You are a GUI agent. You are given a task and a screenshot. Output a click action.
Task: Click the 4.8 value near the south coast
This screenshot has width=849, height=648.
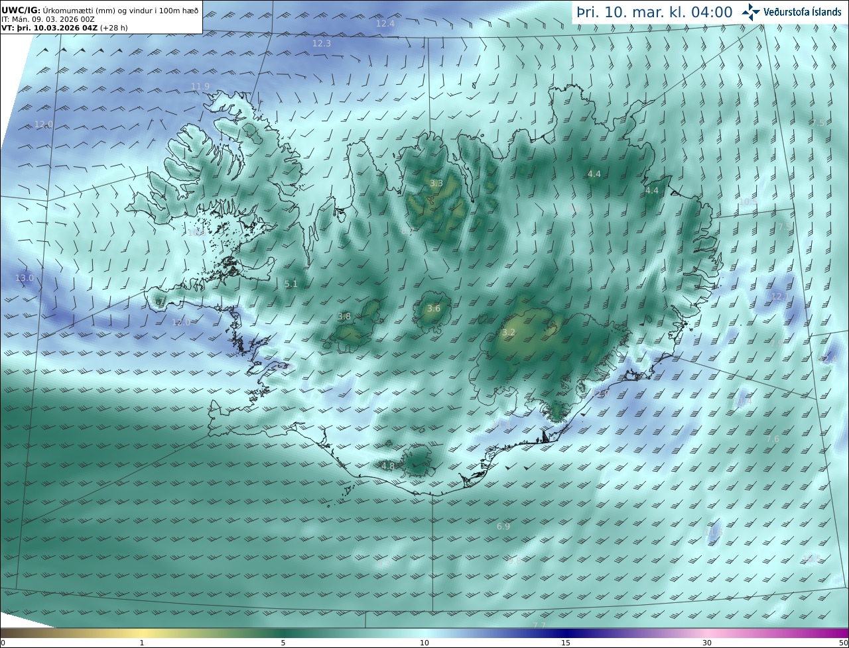pyautogui.click(x=388, y=466)
